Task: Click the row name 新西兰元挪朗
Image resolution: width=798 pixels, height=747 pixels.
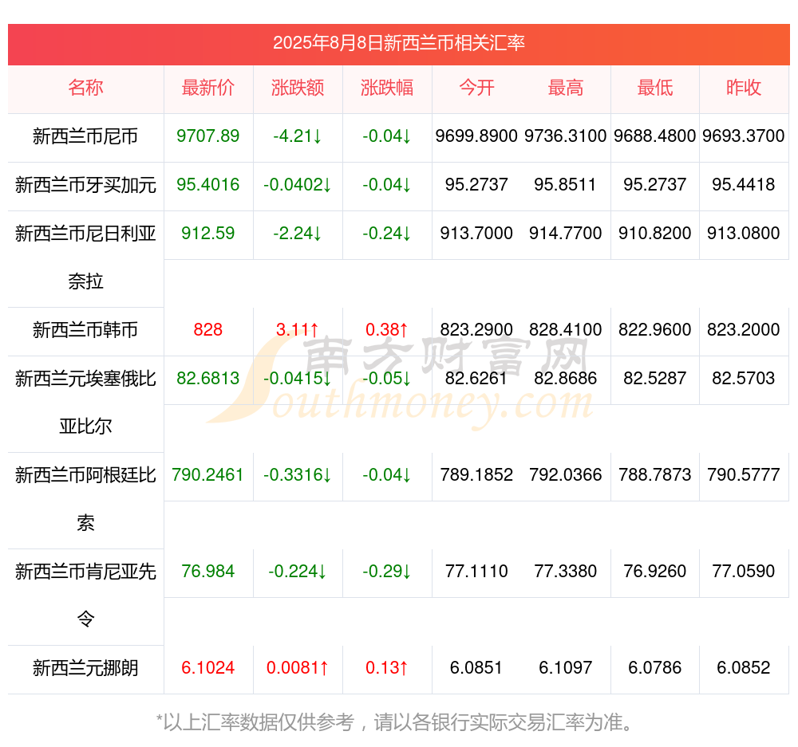Action: [85, 667]
